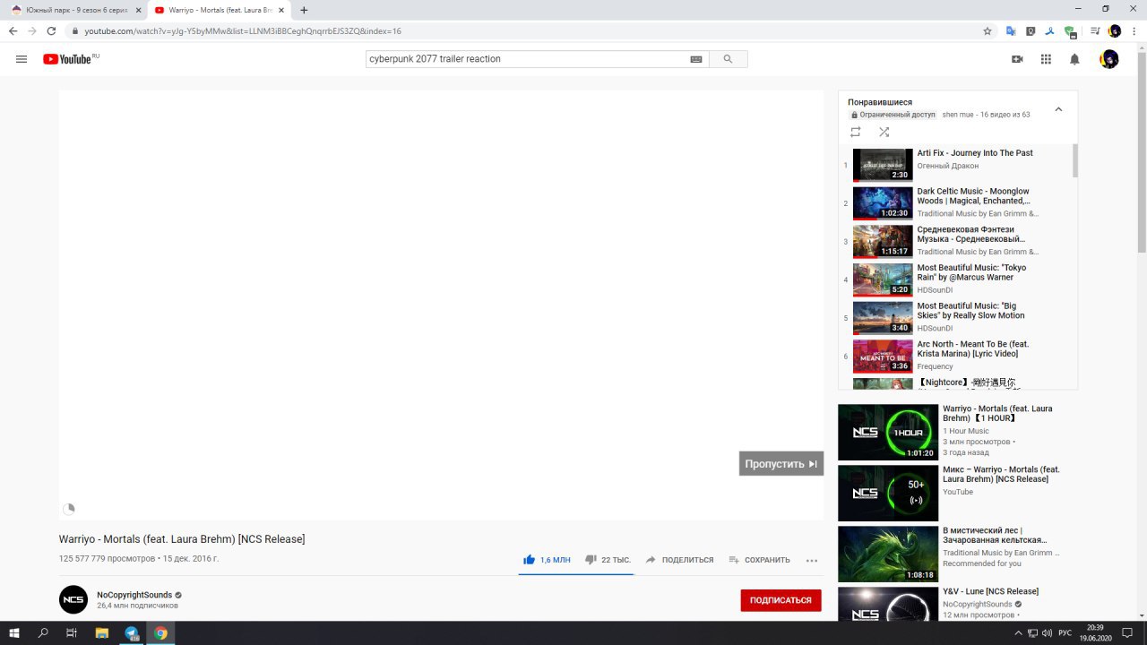Toggle playlist loop
Viewport: 1147px width, 645px height.
point(856,132)
